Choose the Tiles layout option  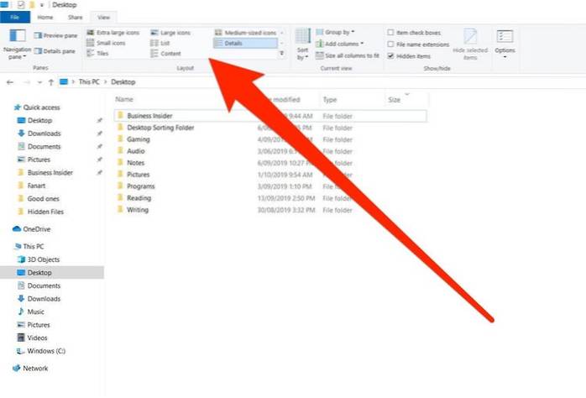(x=103, y=53)
